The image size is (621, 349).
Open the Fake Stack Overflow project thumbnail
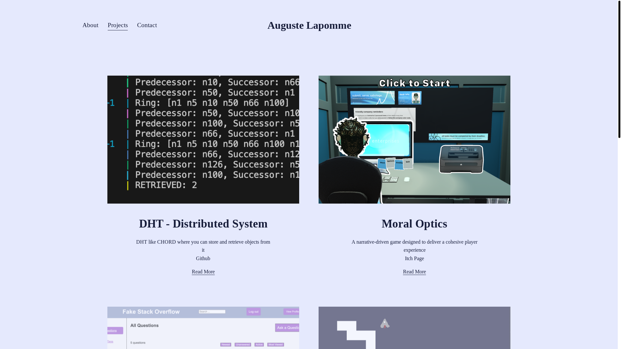(203, 328)
